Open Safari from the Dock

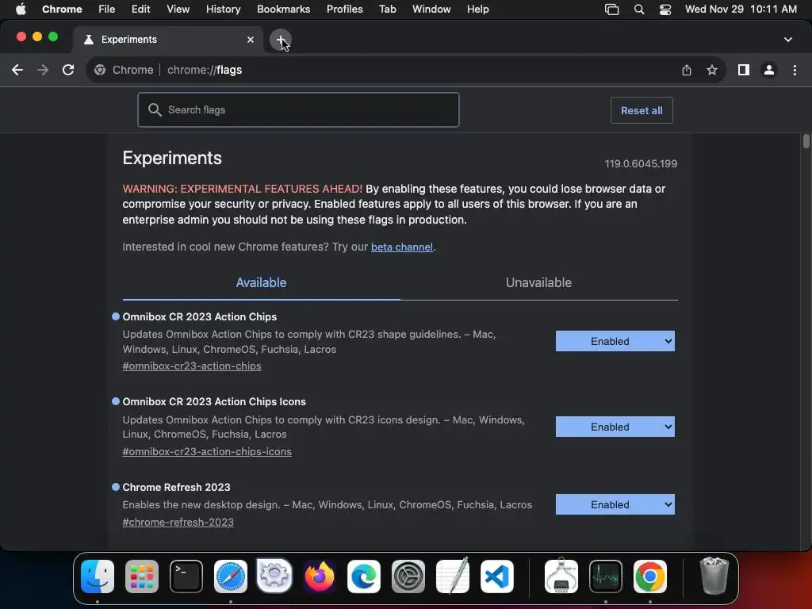pos(231,576)
